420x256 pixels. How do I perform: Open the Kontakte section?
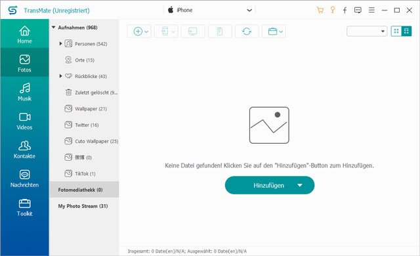click(x=25, y=150)
